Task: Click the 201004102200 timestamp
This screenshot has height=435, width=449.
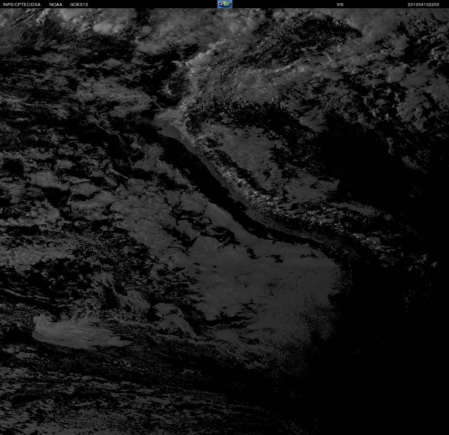Action: 424,4
